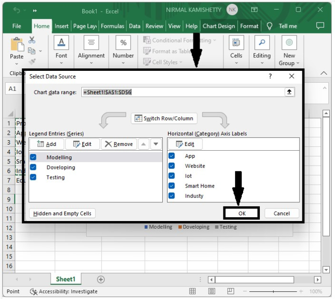Uncheck the App category checkbox

(x=171, y=155)
